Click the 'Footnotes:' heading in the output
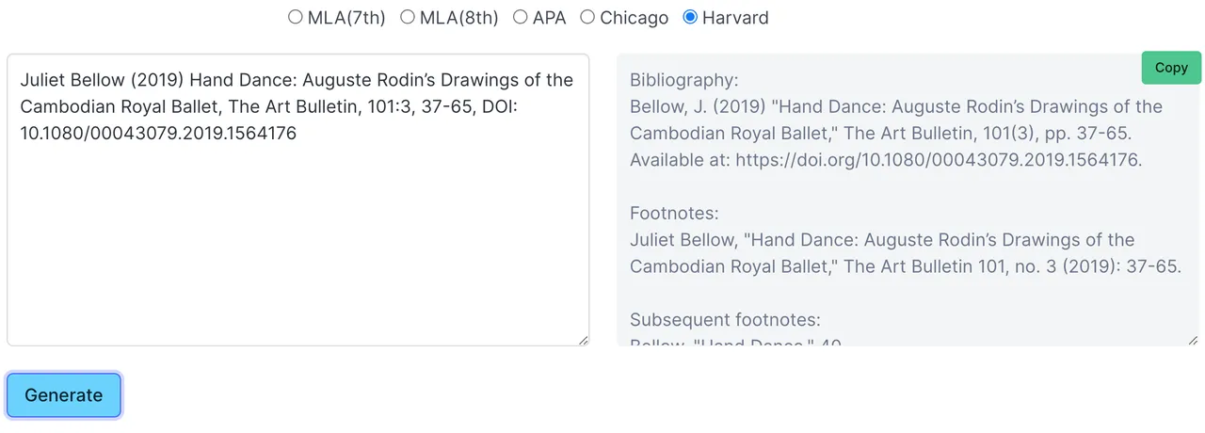This screenshot has height=433, width=1205. point(674,214)
